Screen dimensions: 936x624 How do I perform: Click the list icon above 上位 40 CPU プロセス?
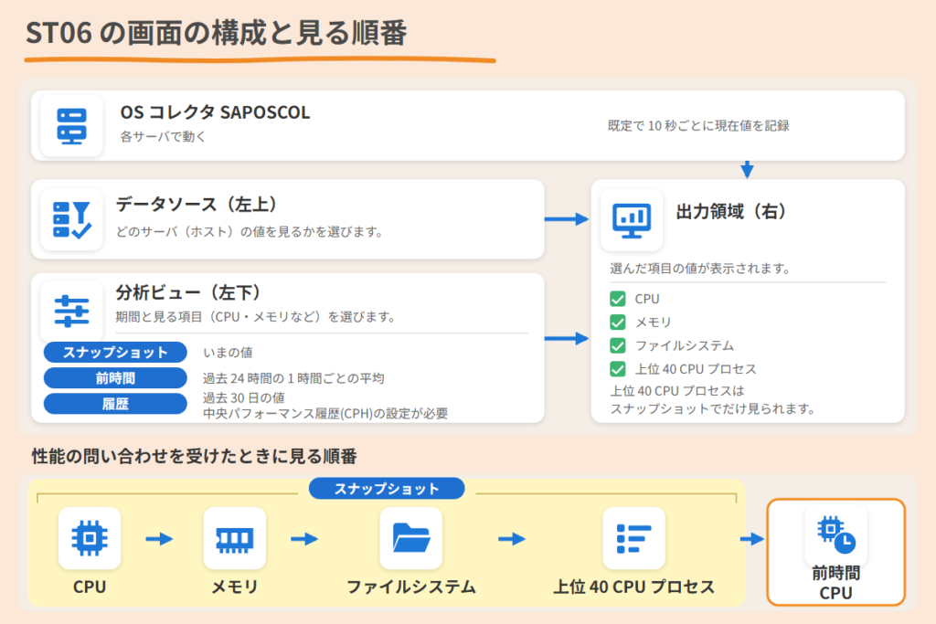pos(634,538)
